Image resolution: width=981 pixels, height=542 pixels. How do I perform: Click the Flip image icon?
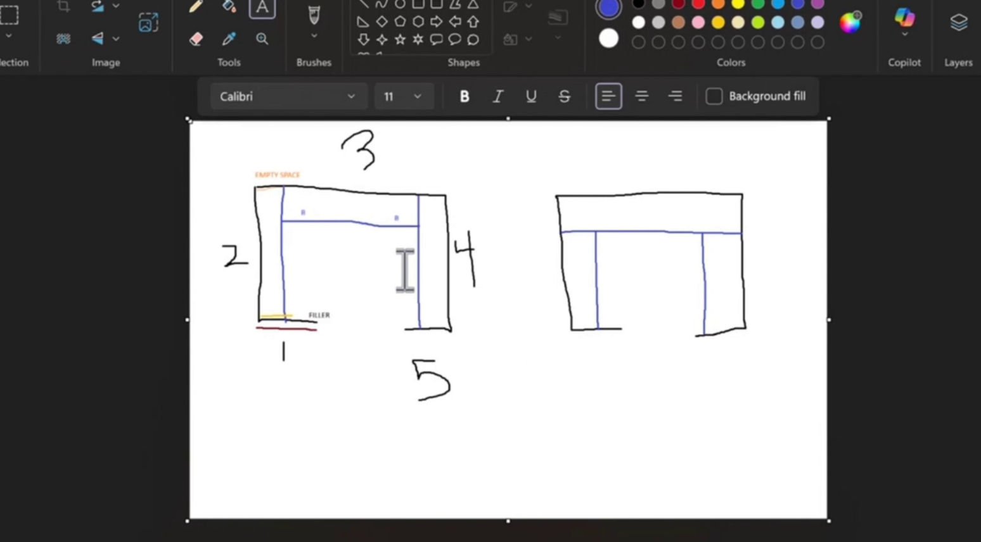pyautogui.click(x=97, y=39)
